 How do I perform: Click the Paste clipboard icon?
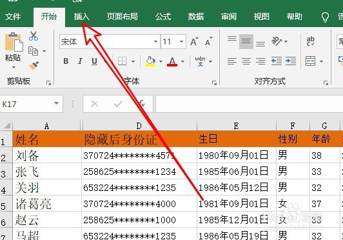pos(14,42)
